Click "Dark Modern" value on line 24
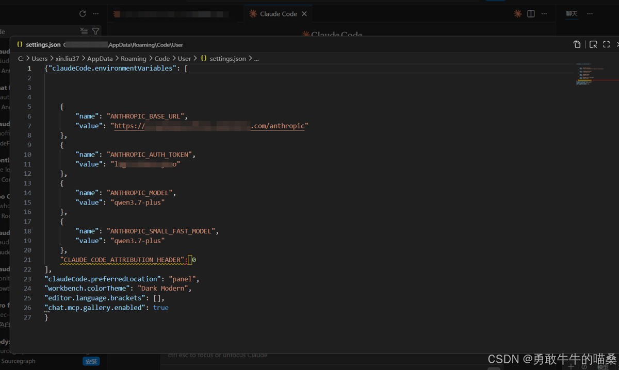Screen dimensions: 619x370 click(x=162, y=289)
